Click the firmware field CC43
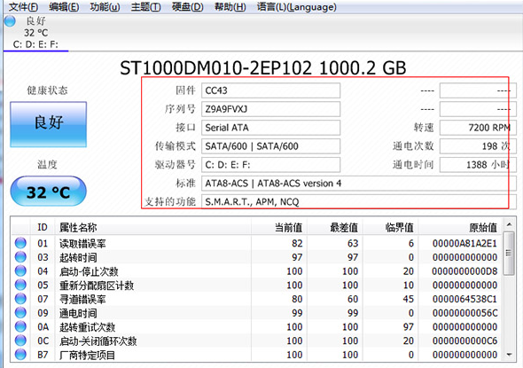 point(270,90)
